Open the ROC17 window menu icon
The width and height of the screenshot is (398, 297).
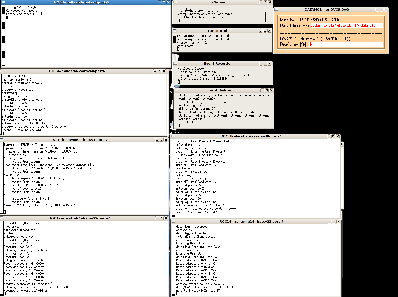tap(1, 218)
